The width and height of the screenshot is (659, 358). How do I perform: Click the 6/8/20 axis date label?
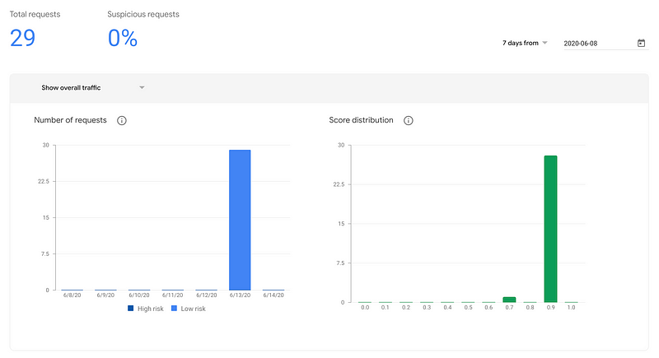tap(72, 295)
